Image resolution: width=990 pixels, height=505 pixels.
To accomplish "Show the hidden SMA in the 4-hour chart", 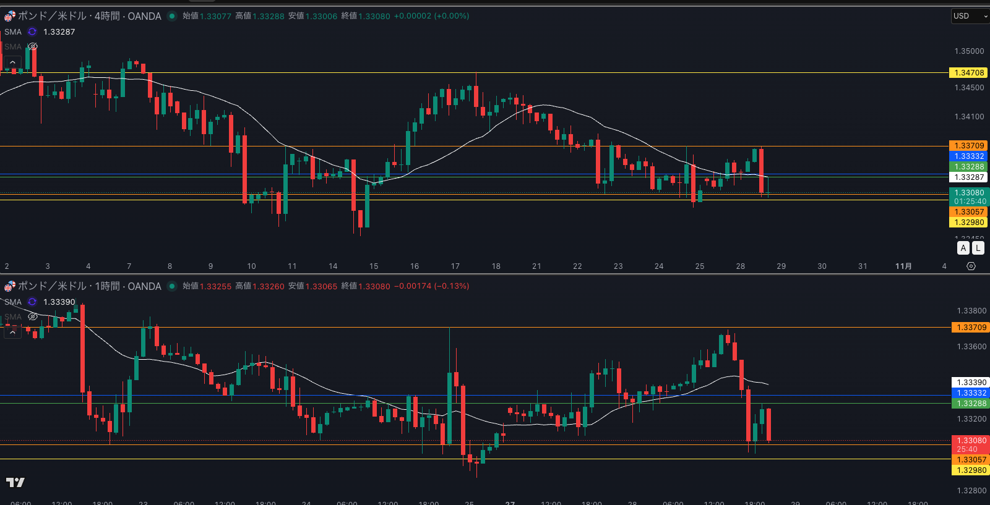I will coord(33,46).
